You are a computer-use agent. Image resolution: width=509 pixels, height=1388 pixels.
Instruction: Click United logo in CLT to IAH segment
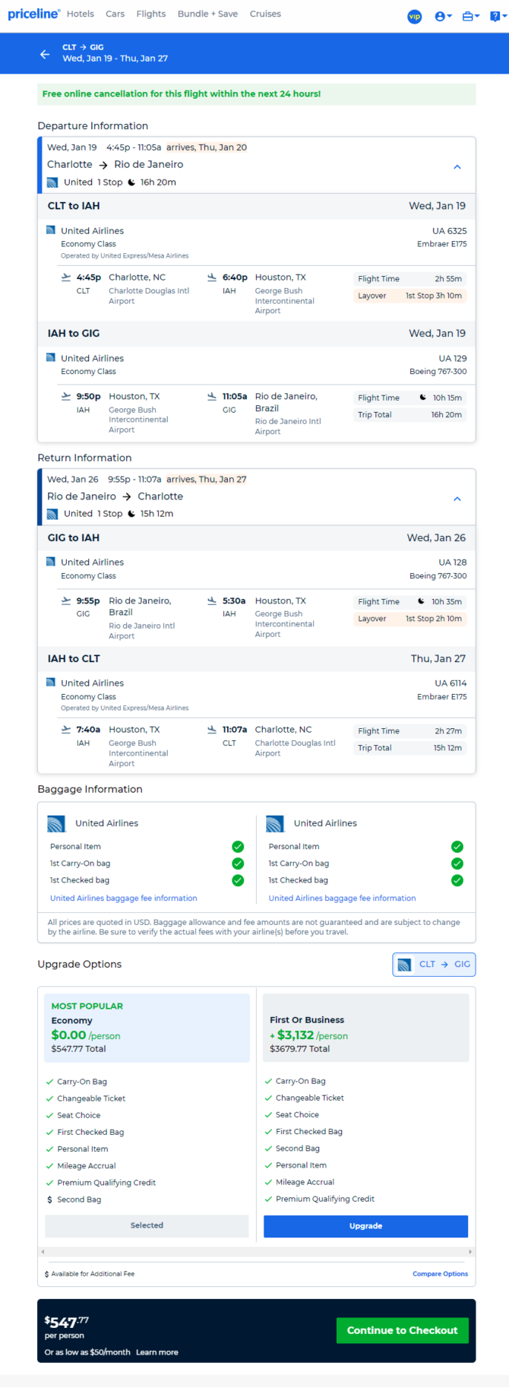pyautogui.click(x=51, y=230)
